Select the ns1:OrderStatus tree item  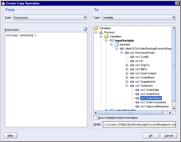[x=151, y=98]
